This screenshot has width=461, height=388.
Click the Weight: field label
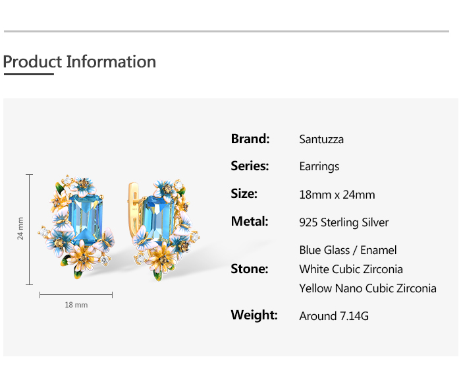[x=254, y=315]
